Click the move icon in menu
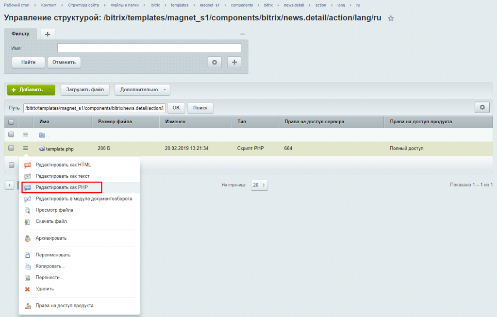 click(28, 278)
